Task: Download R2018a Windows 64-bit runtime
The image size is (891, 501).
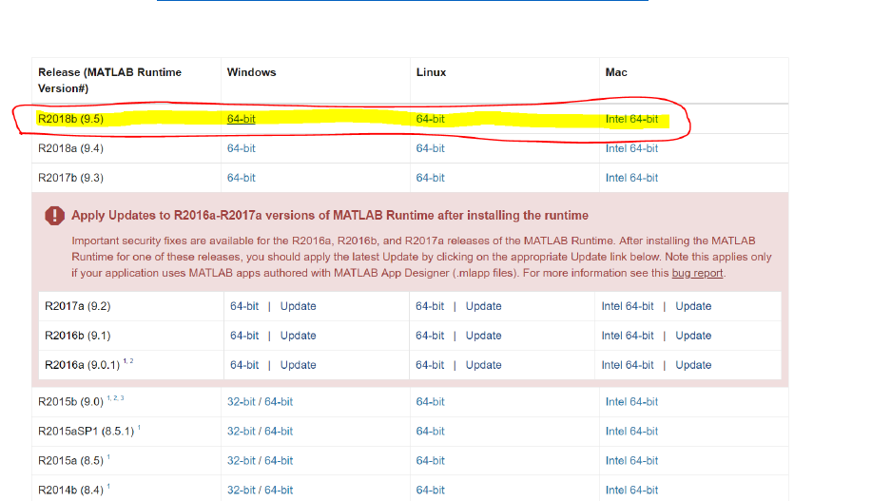Action: [241, 148]
